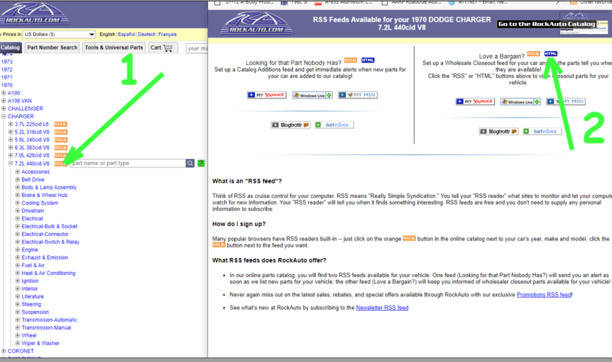Open the Promotions RSS feed link
The width and height of the screenshot is (612, 362).
click(544, 295)
